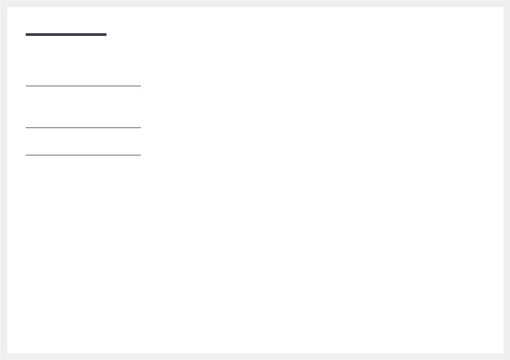Click blank space between second and third underlines
The width and height of the screenshot is (510, 360).
tap(83, 141)
